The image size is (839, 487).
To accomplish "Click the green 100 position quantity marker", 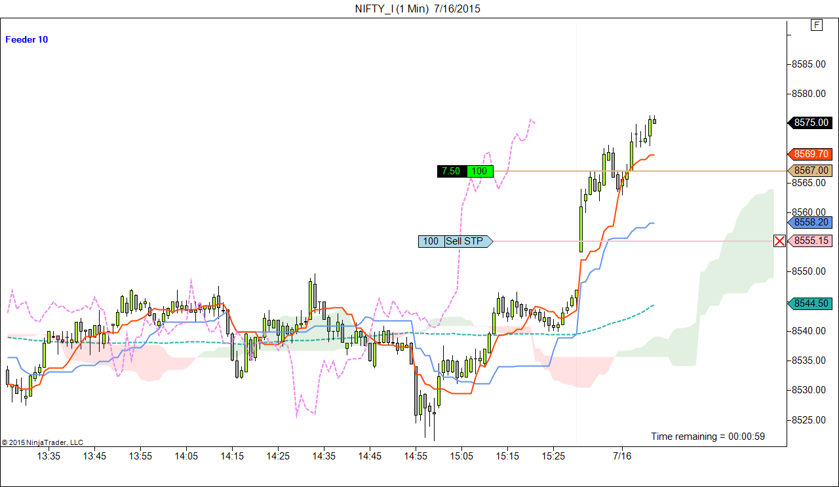I will click(x=480, y=171).
